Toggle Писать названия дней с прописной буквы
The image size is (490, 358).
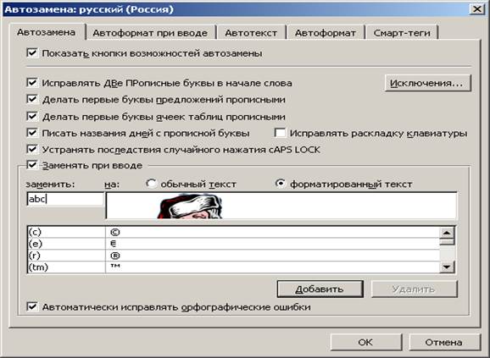[32, 133]
